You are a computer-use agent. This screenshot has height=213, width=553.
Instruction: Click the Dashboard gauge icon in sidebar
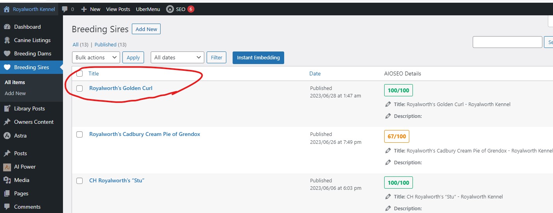click(7, 27)
